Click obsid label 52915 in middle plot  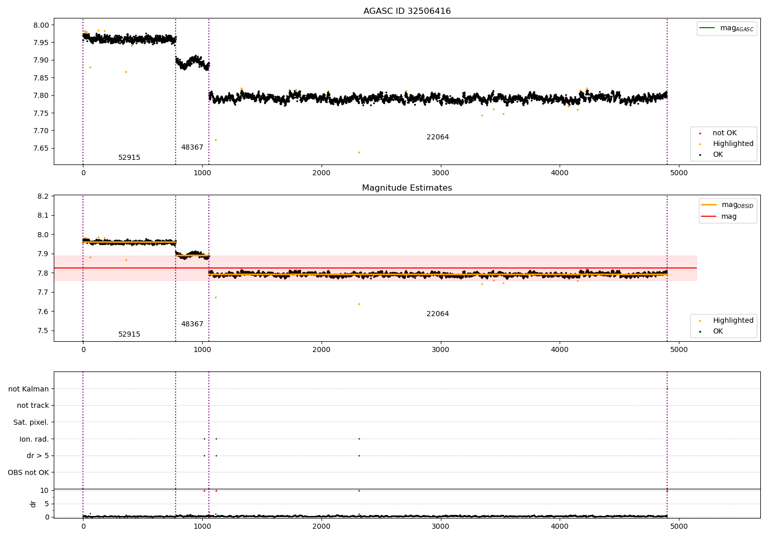coord(129,335)
